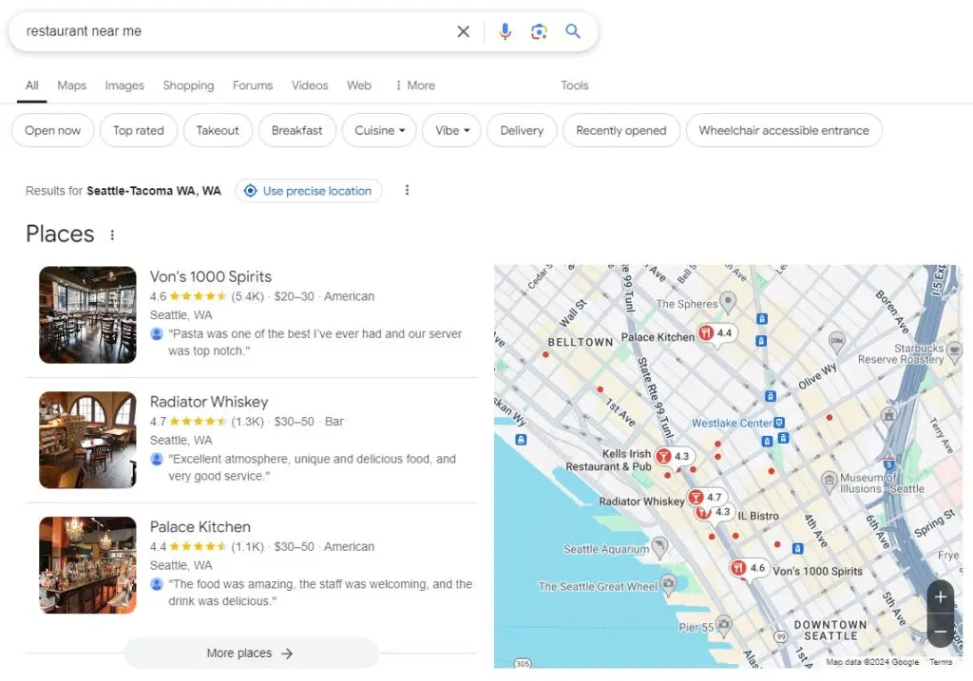Toggle the Takeout filter chip
This screenshot has width=973, height=681.
pyautogui.click(x=218, y=130)
